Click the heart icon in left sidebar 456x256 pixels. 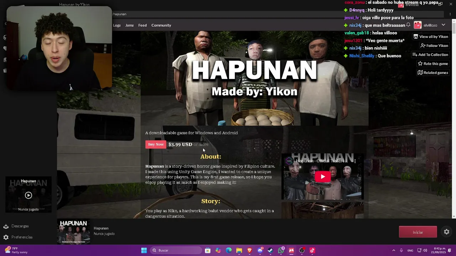point(5,48)
